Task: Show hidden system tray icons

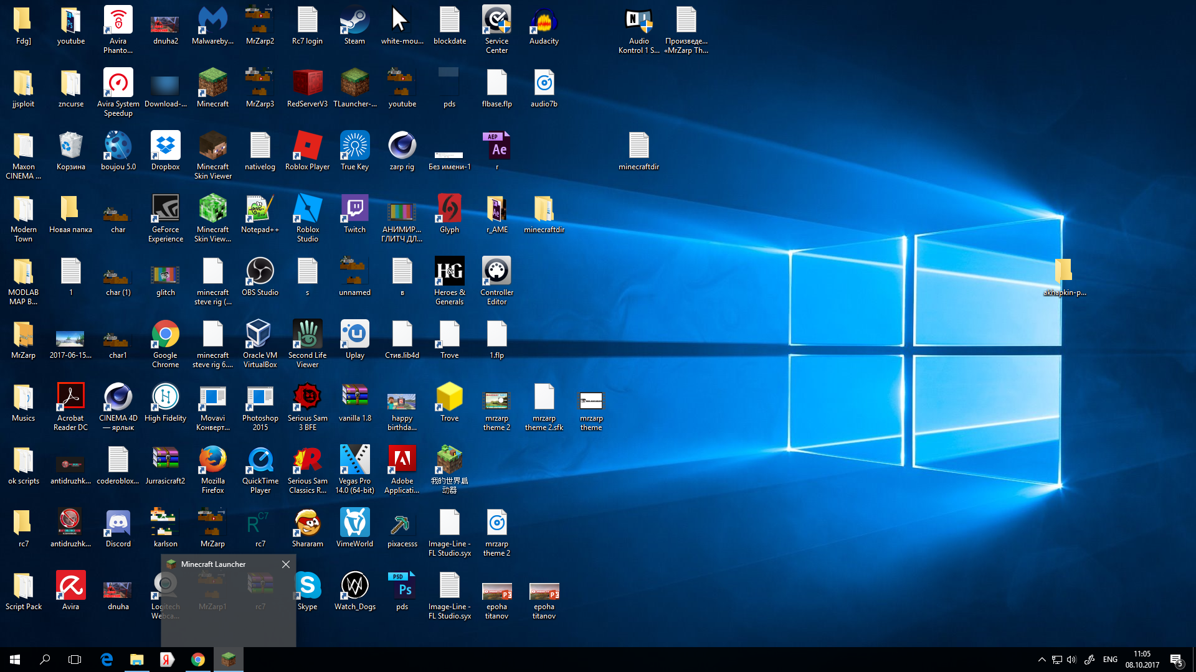Action: click(x=1042, y=660)
